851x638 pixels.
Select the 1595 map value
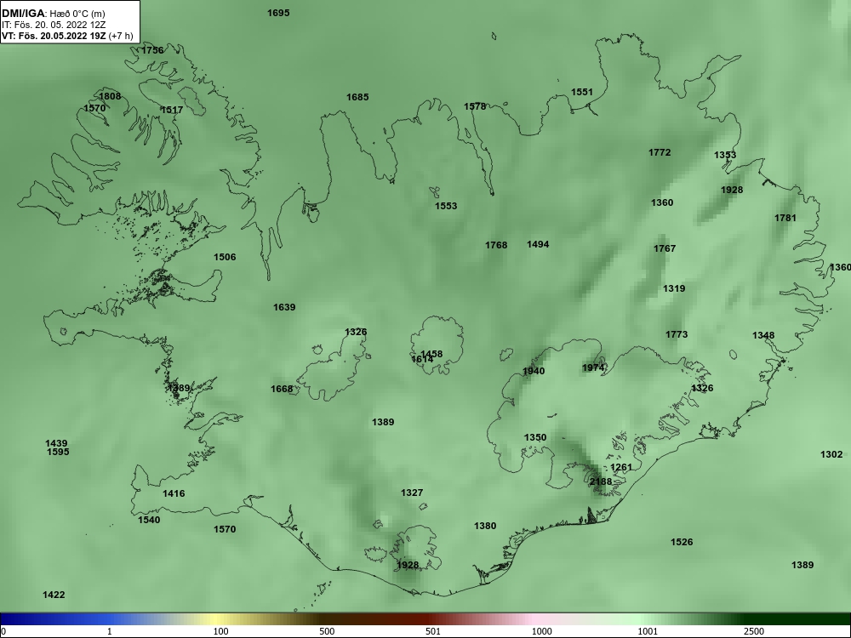tap(58, 452)
